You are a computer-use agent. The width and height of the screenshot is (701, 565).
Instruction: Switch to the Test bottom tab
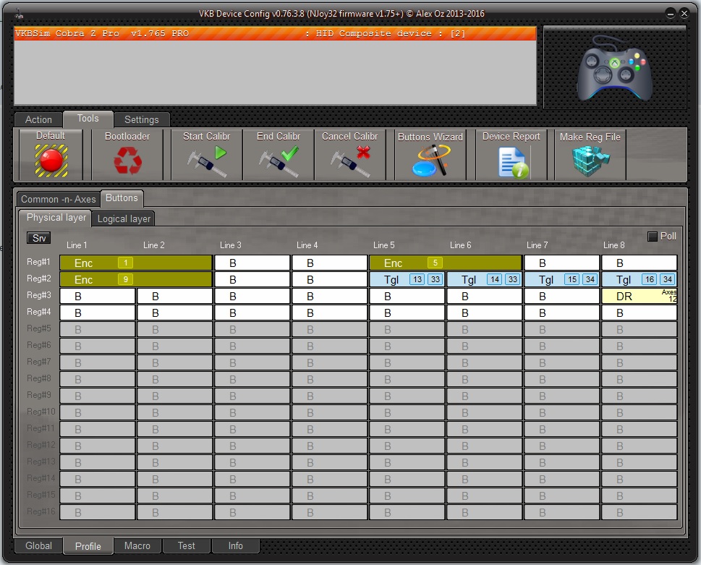click(186, 545)
